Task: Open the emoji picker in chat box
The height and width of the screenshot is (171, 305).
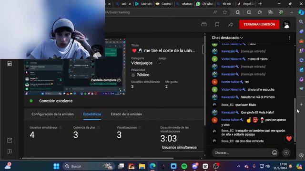Action: 274,153
